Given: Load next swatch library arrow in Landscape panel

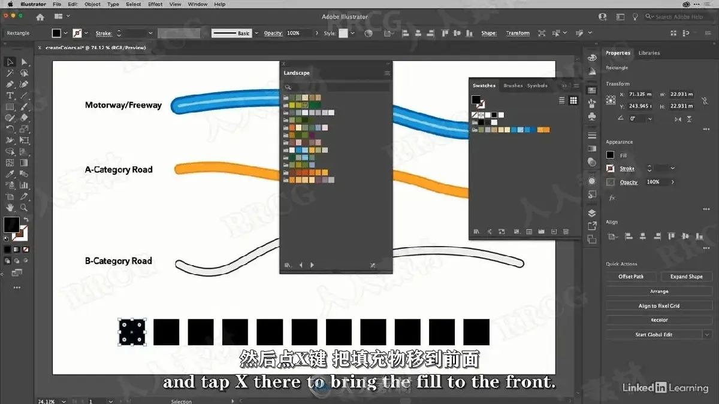Looking at the screenshot, I should pos(312,265).
